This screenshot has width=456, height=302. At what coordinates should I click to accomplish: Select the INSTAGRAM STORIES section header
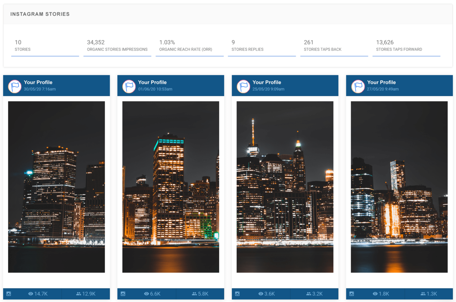tap(40, 14)
